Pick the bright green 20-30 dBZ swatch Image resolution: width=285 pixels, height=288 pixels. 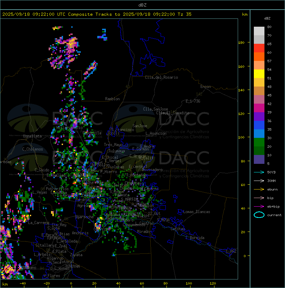(259, 142)
